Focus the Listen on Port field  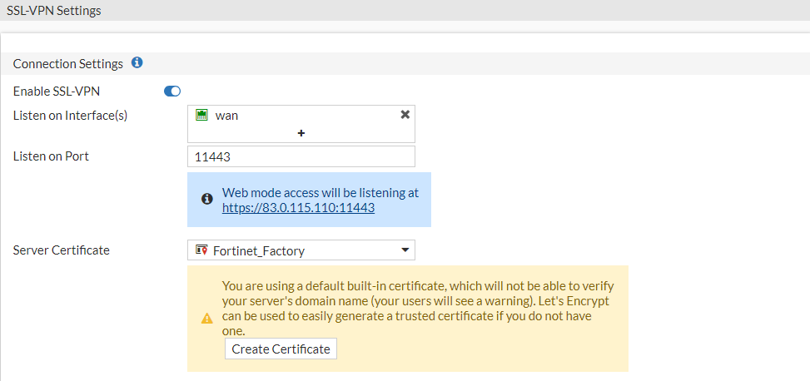click(301, 156)
